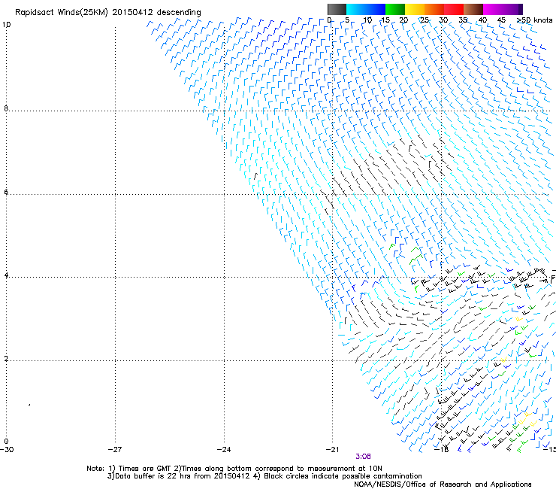The width and height of the screenshot is (556, 489).
Task: Click the latitude axis label '10' at left edge
Action: [x=6, y=25]
